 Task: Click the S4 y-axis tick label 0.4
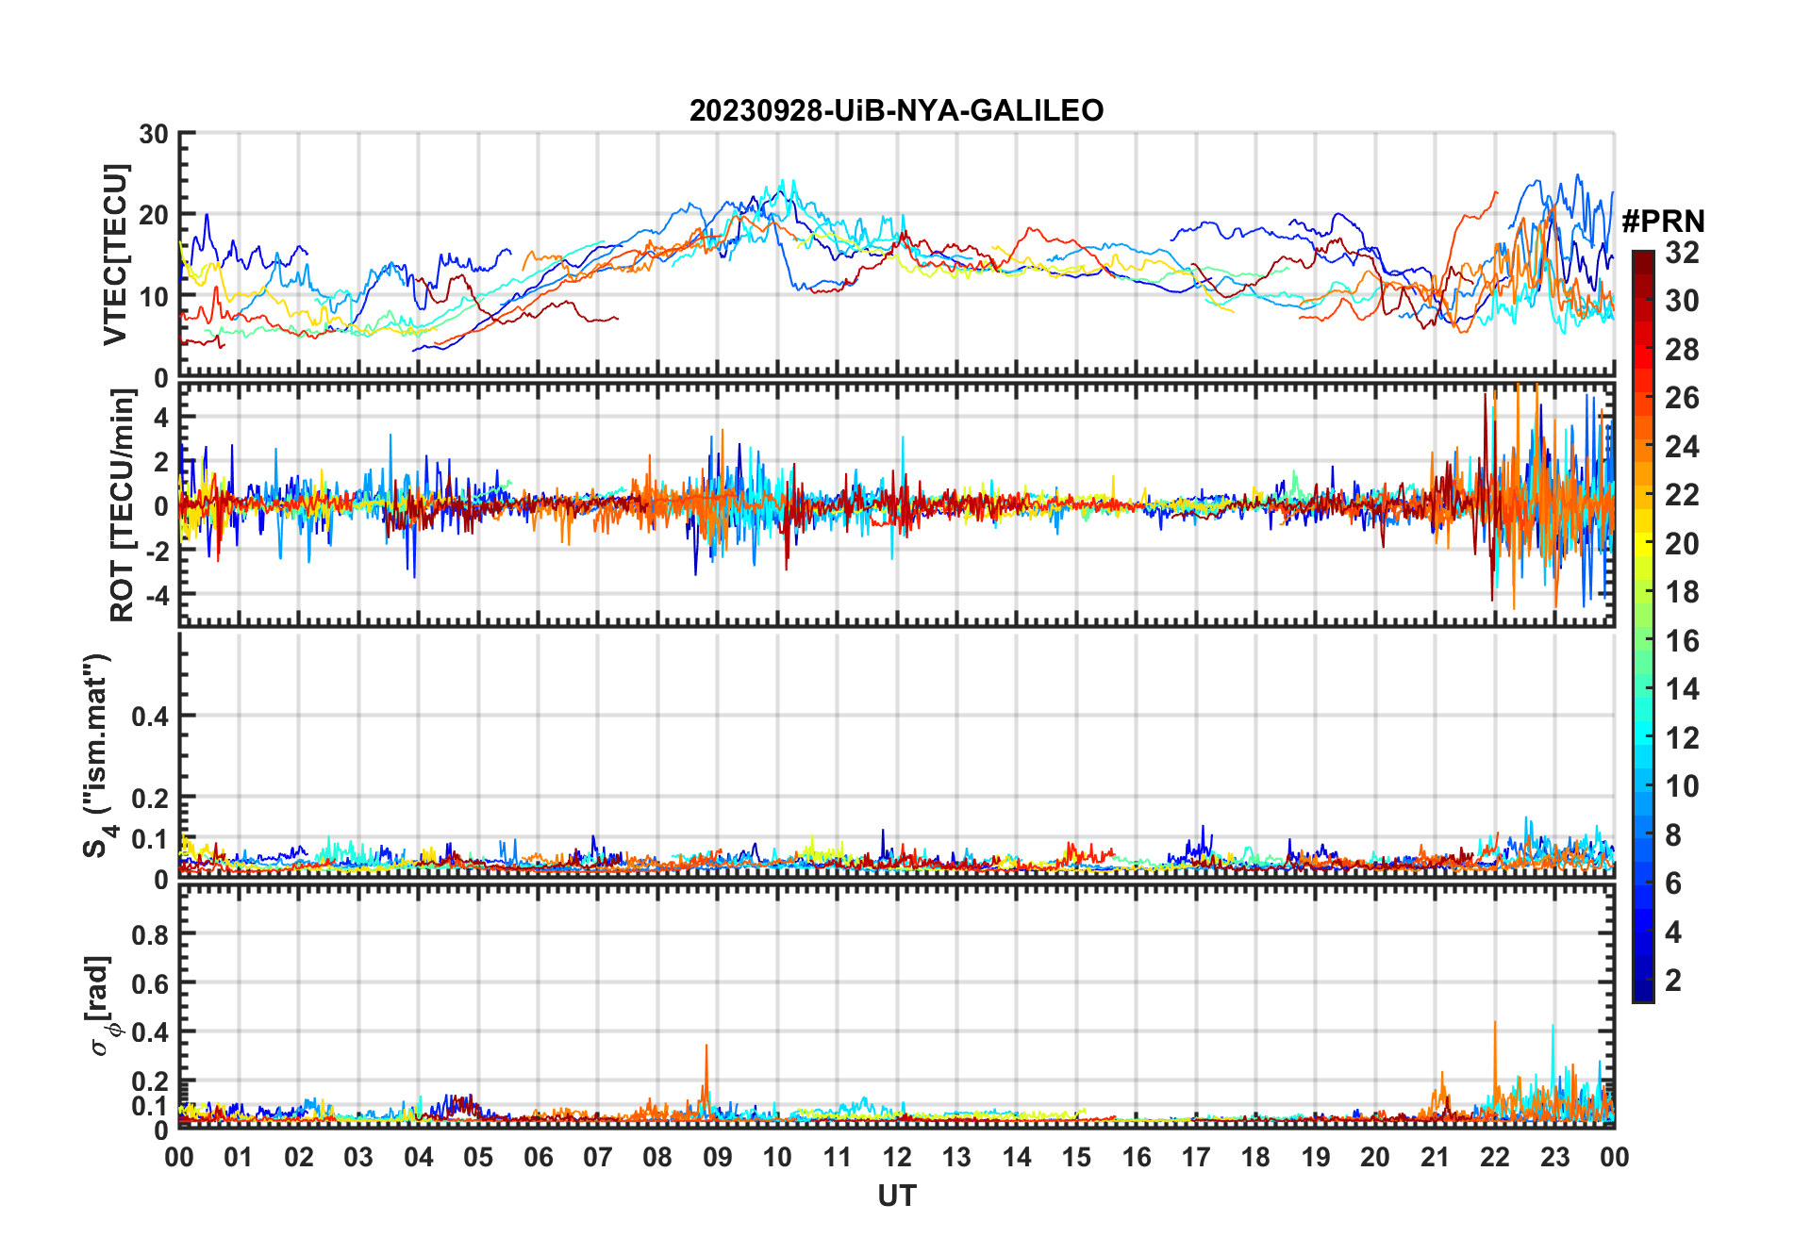tap(150, 717)
